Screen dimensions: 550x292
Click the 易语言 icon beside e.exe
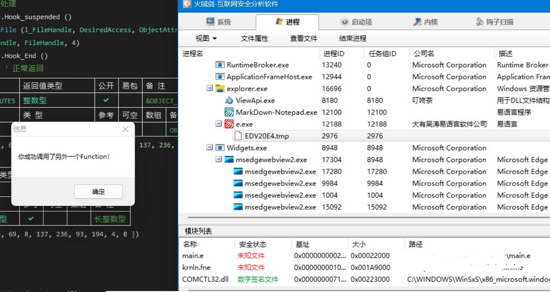pyautogui.click(x=228, y=124)
